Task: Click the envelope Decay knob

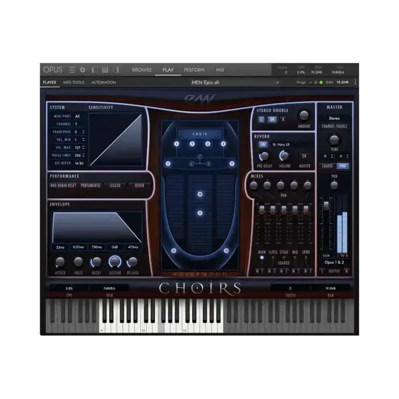Action: coord(96,262)
